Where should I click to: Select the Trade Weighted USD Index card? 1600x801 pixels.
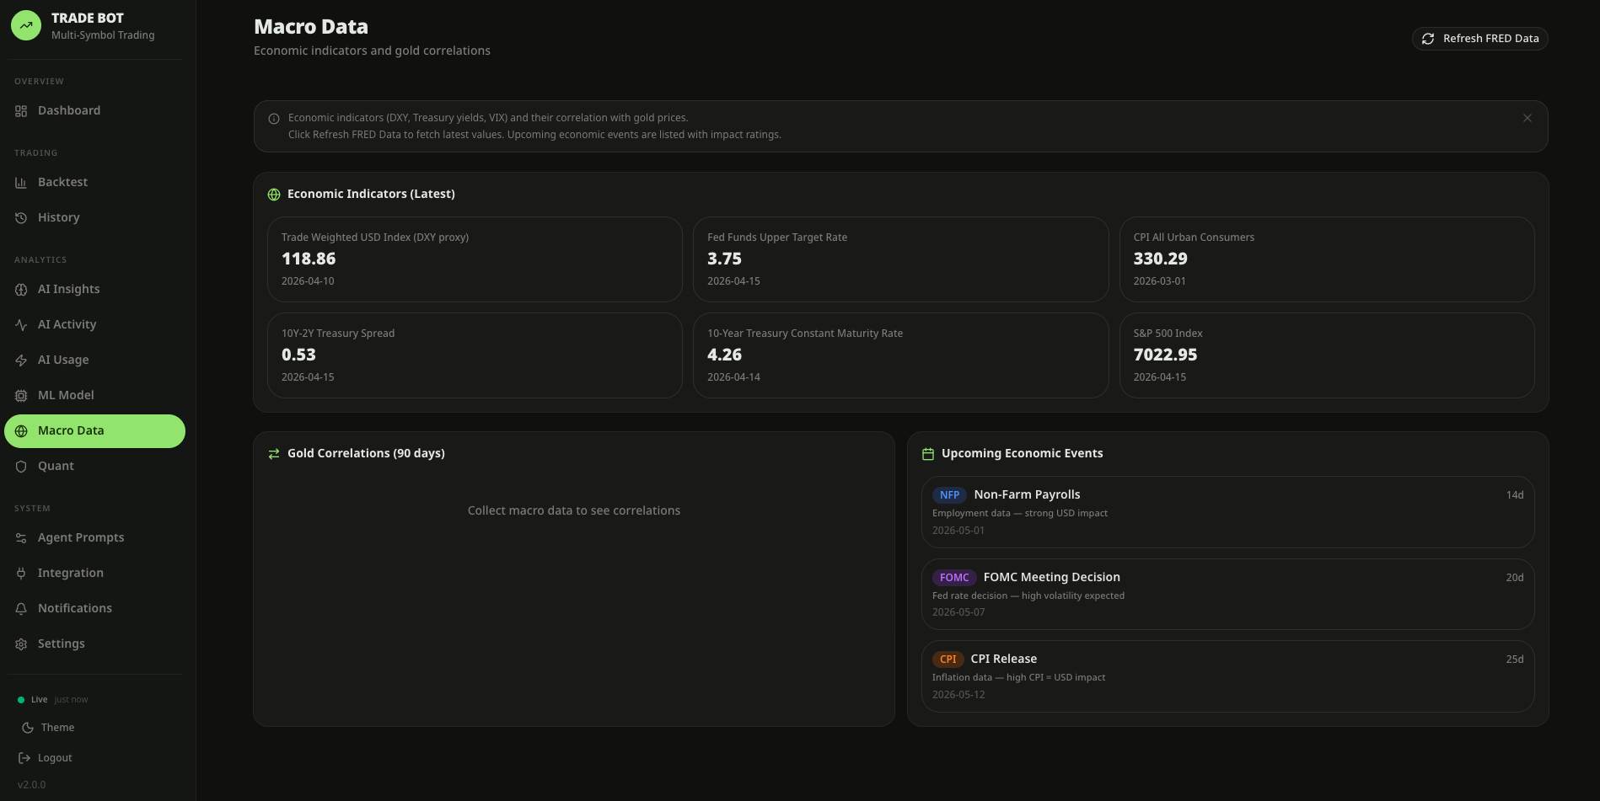point(475,259)
